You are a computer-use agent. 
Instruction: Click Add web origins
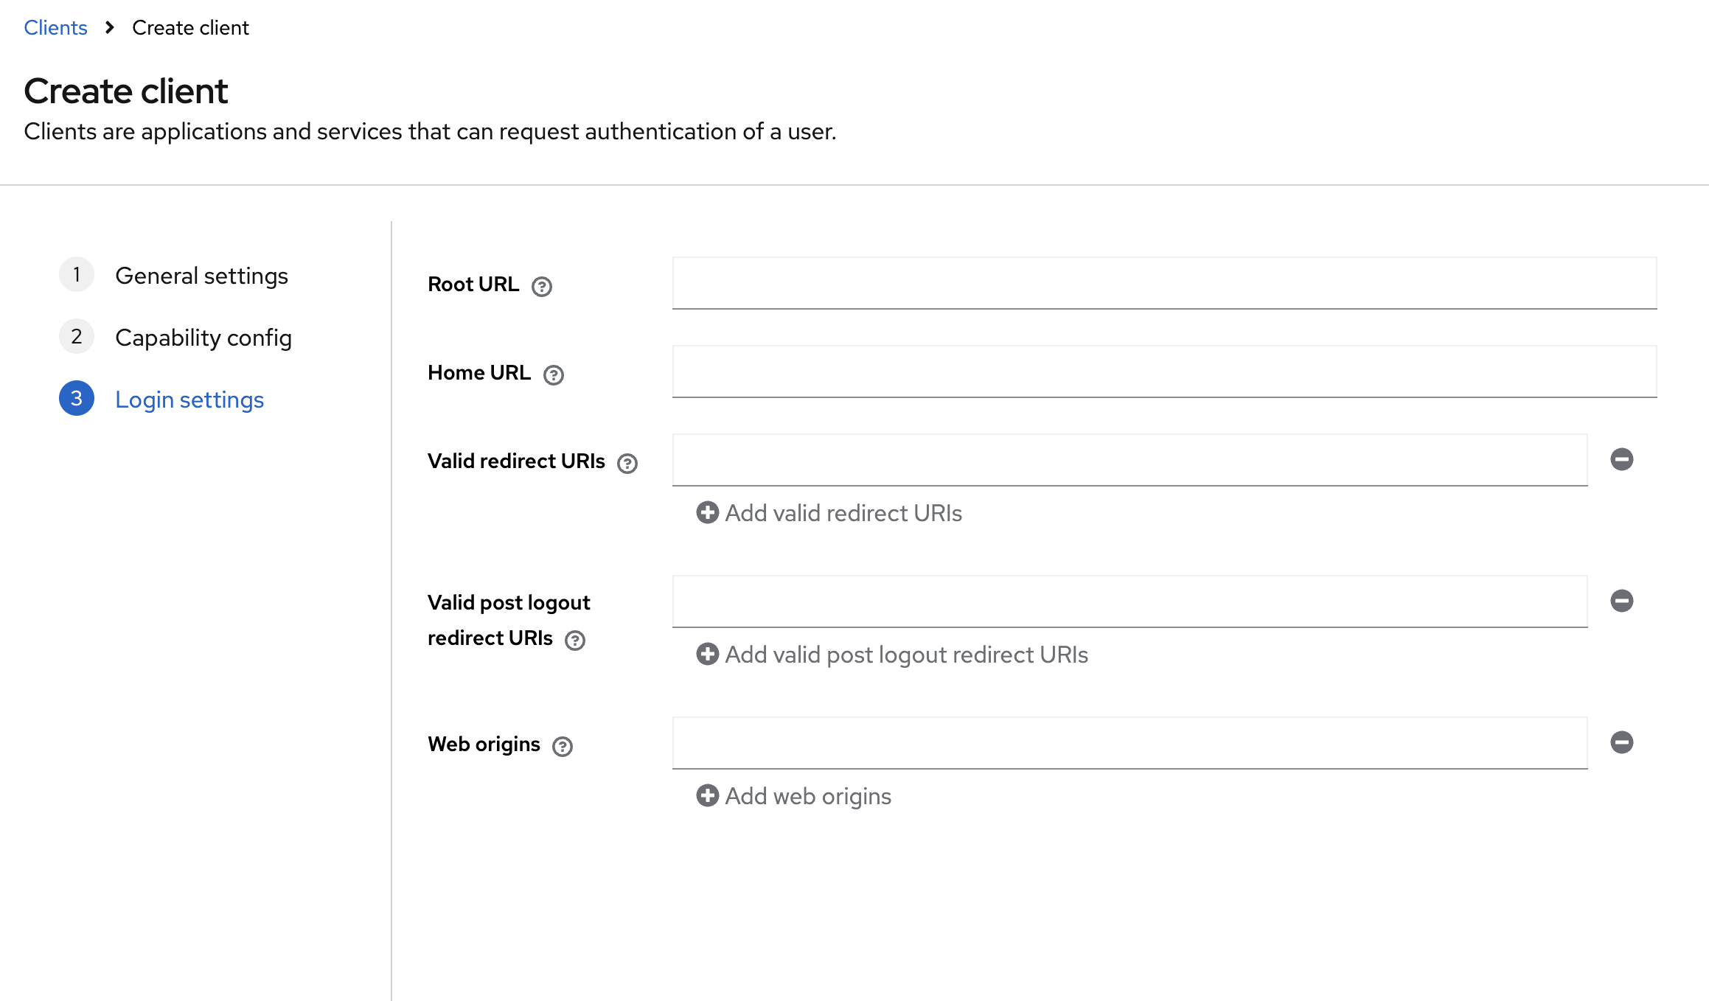[794, 796]
